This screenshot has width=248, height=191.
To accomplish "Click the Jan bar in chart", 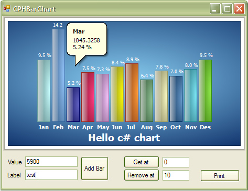I will click(44, 91).
